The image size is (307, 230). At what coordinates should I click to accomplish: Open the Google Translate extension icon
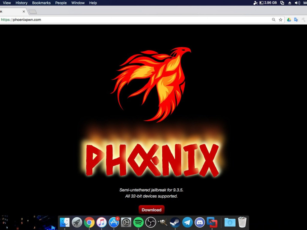(x=296, y=20)
